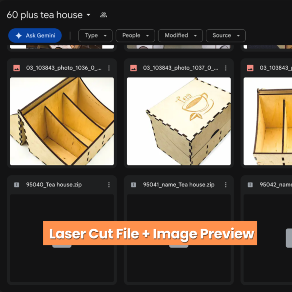Open the People filter dropdown
292x292 pixels.
coord(135,36)
